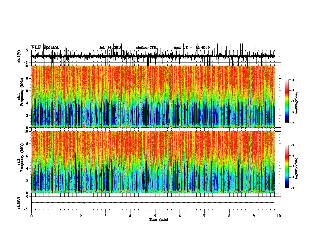Click the "6" frequency tick of ch.2 spectrogram
The image size is (314, 242).
[28, 156]
